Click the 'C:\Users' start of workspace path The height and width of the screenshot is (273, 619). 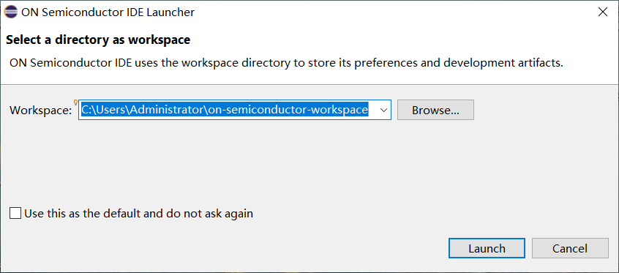[x=103, y=110]
